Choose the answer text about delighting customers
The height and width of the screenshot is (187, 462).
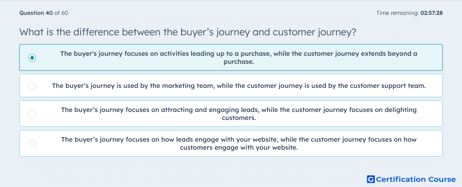coord(239,114)
